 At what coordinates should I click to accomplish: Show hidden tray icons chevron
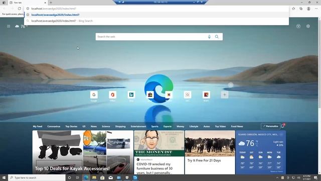click(277, 177)
